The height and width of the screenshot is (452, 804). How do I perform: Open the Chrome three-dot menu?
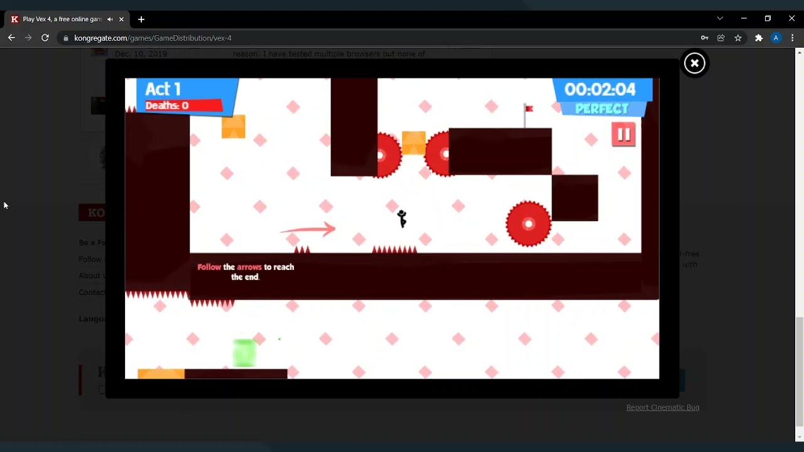pos(793,38)
